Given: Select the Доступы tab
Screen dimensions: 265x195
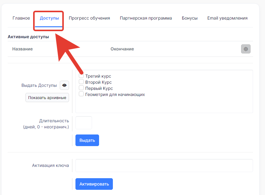Looking at the screenshot, I should tap(49, 18).
